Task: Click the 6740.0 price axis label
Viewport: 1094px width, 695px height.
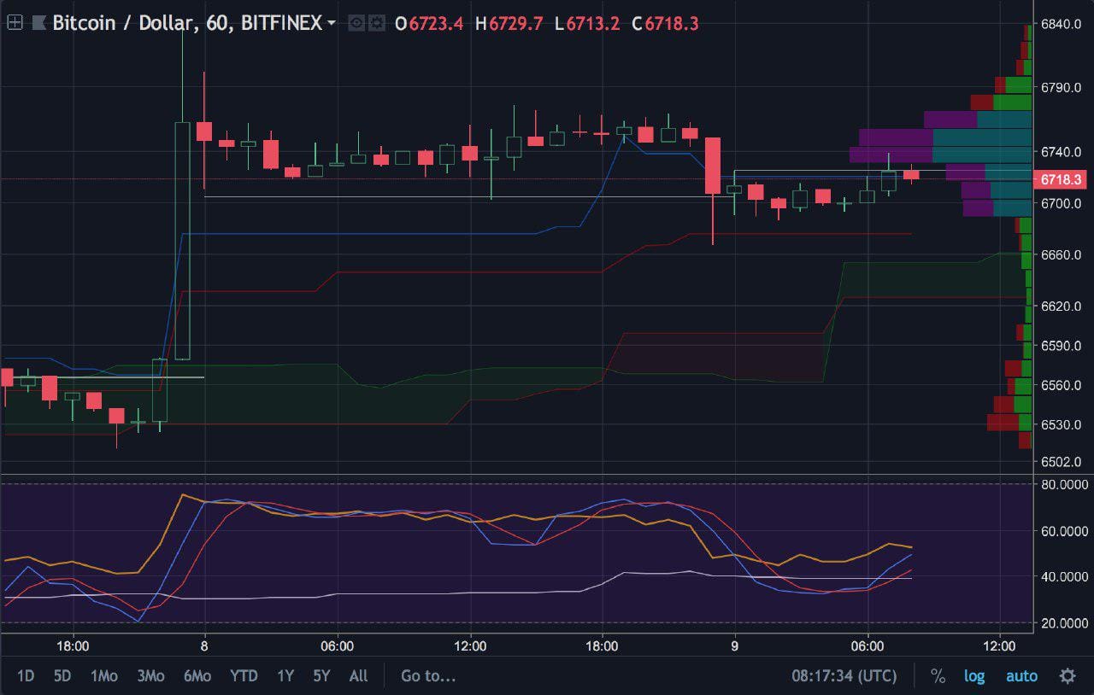Action: click(x=1062, y=152)
